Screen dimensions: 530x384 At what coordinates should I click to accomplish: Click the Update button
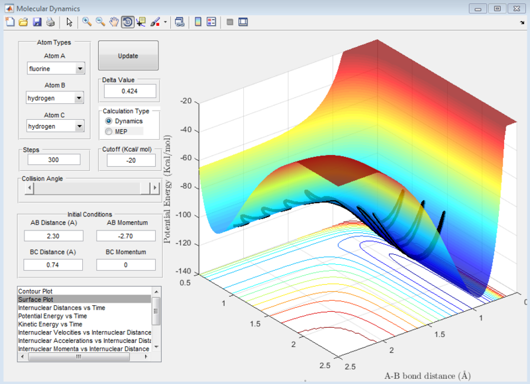pos(128,56)
